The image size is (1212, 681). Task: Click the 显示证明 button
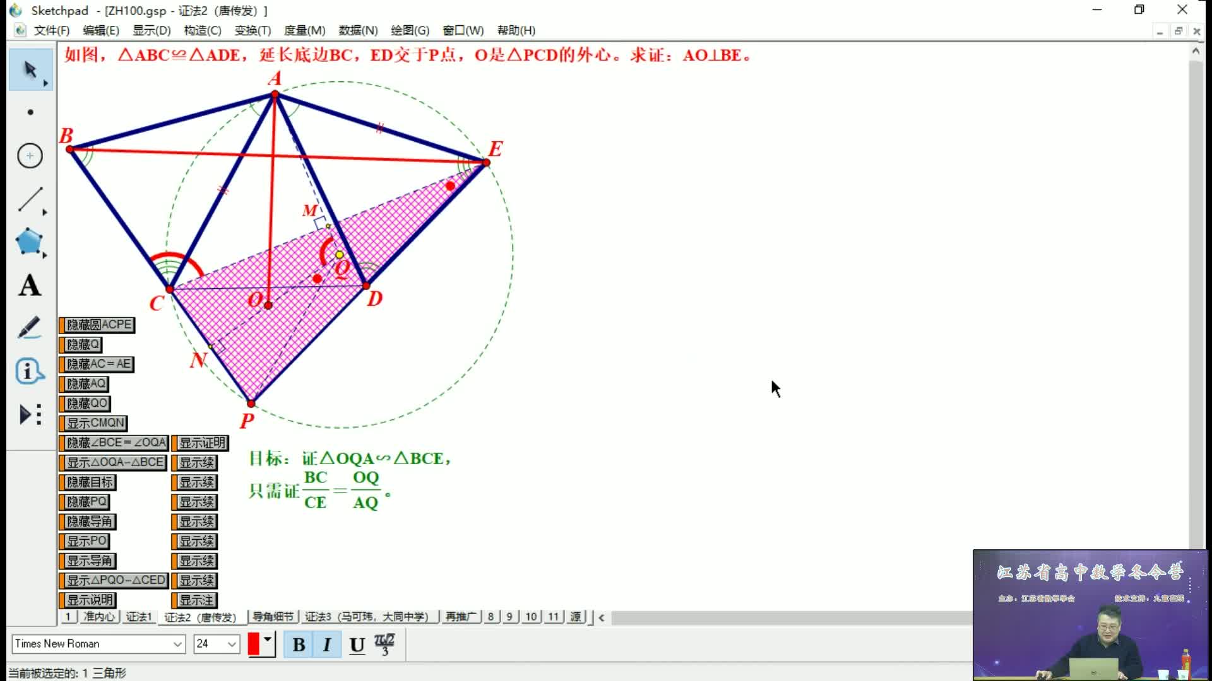click(201, 443)
